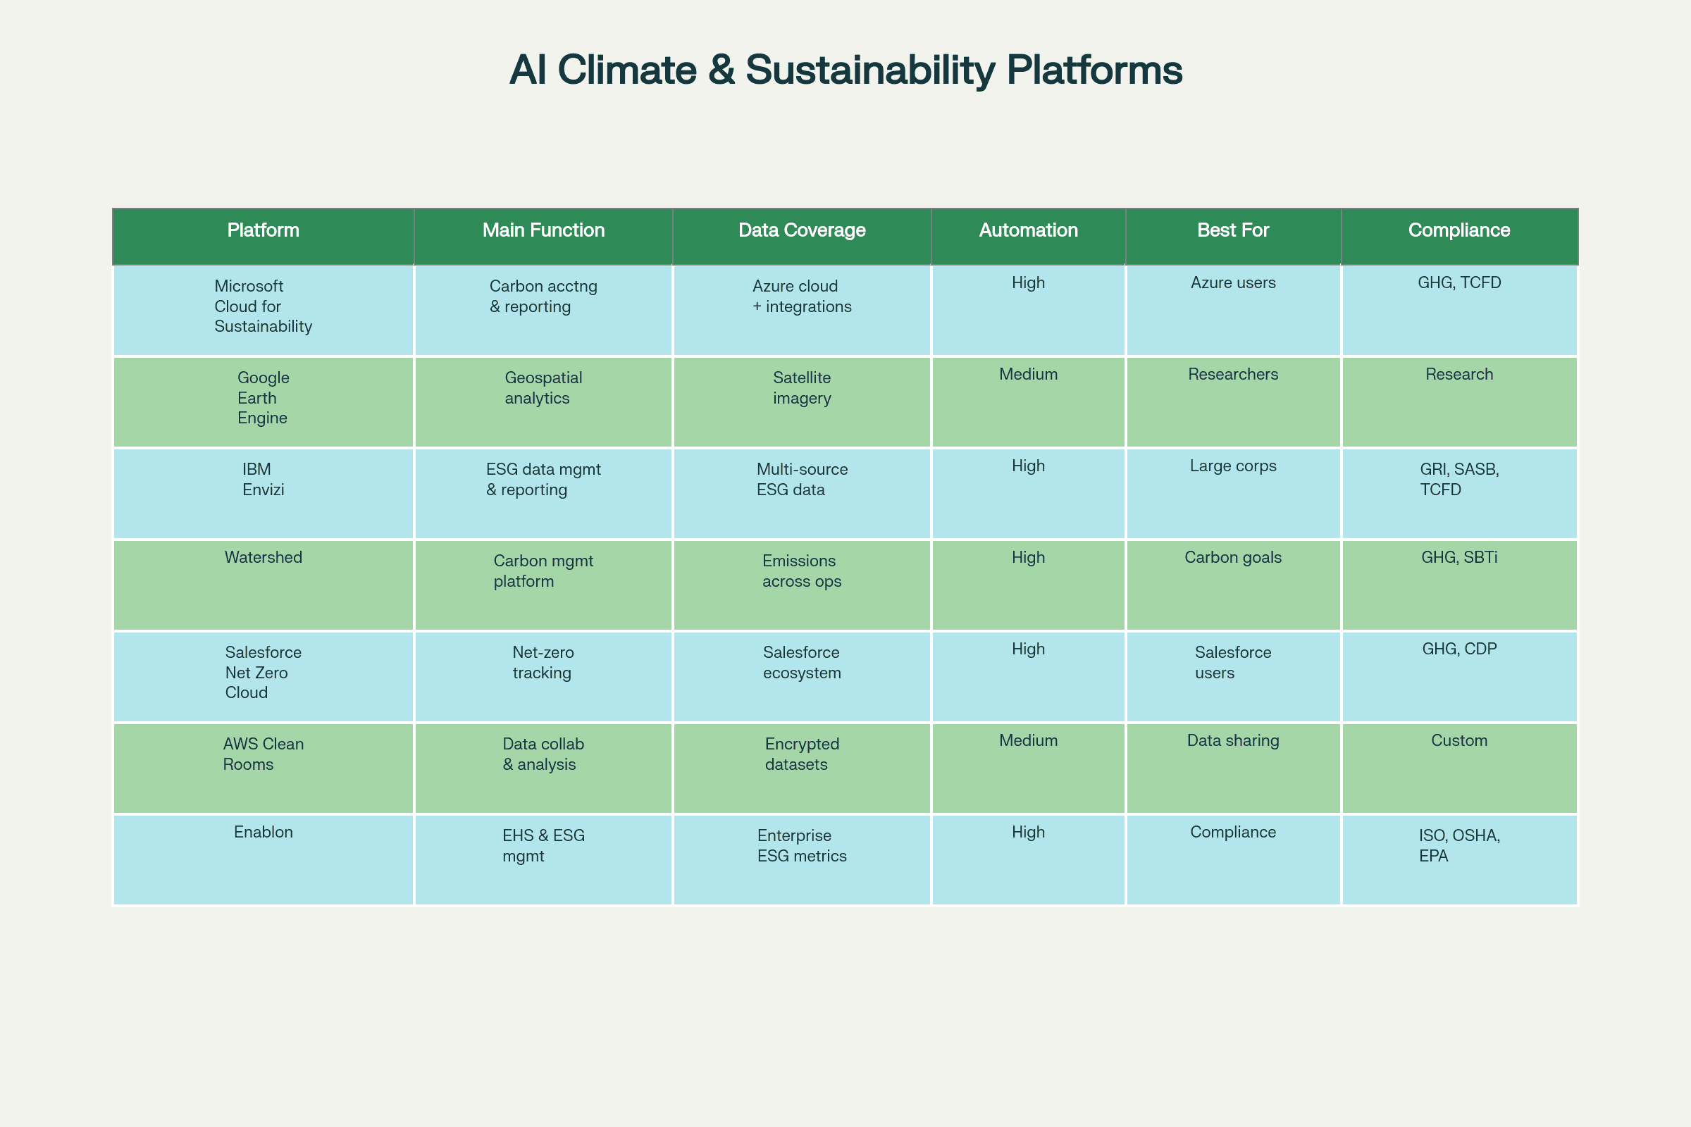Select the Watershed platform cell

click(x=263, y=585)
